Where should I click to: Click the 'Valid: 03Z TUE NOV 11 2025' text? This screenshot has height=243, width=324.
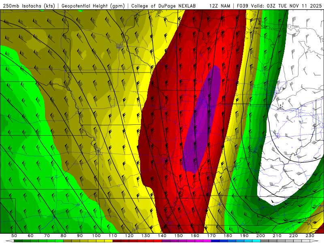click(x=286, y=6)
